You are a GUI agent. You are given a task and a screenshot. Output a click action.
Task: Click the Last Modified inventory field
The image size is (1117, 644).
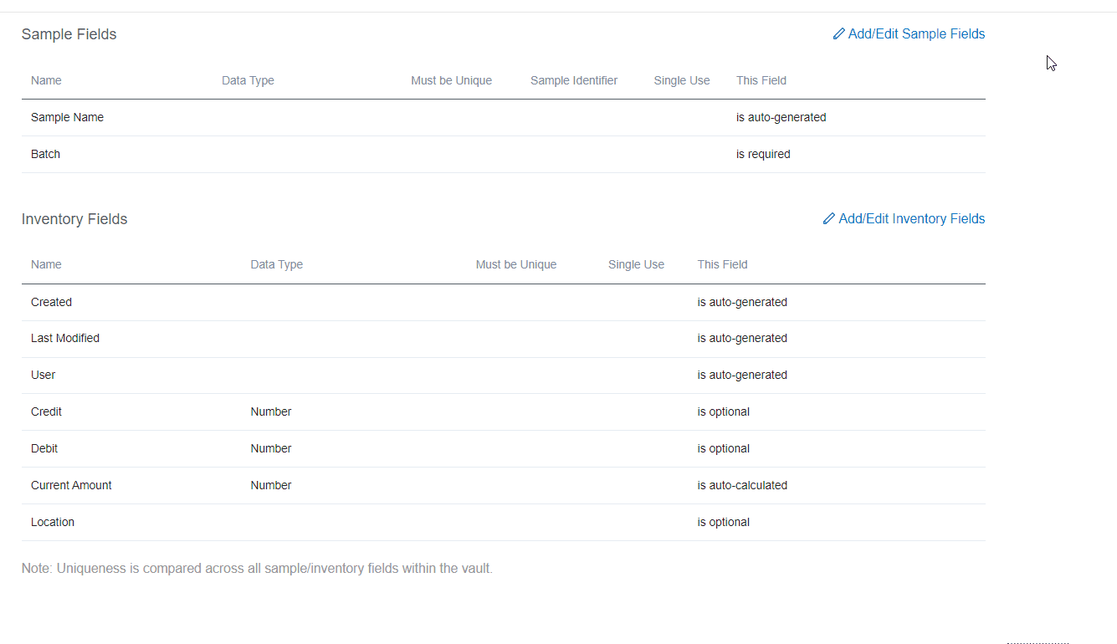(x=65, y=338)
